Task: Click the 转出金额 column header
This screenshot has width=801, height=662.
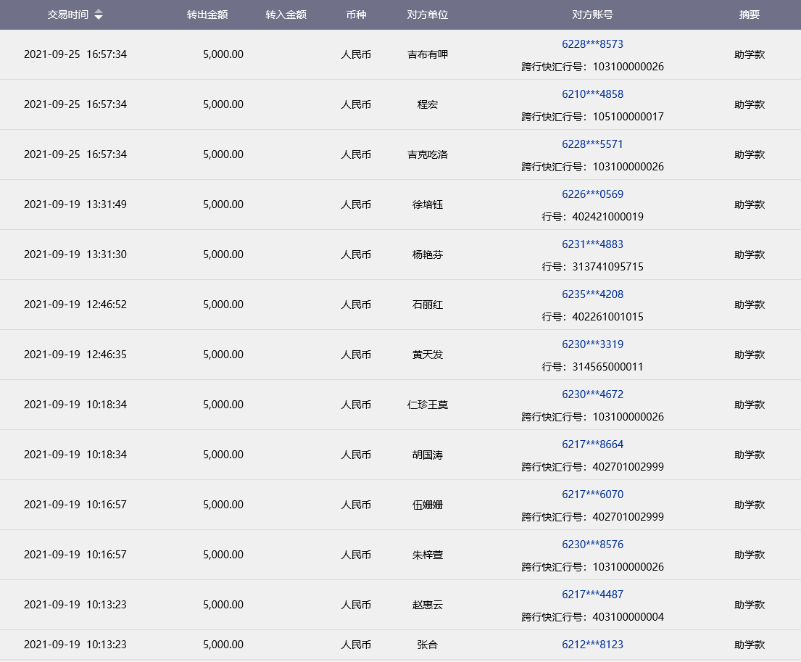Action: 207,15
